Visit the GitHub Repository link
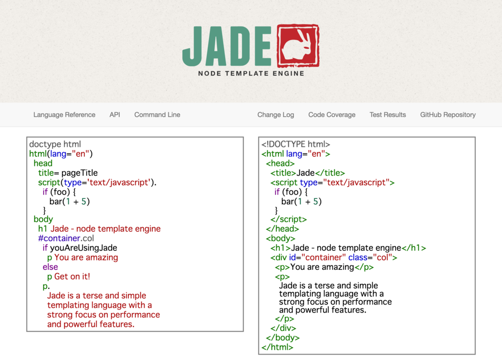This screenshot has height=361, width=502. (x=448, y=115)
